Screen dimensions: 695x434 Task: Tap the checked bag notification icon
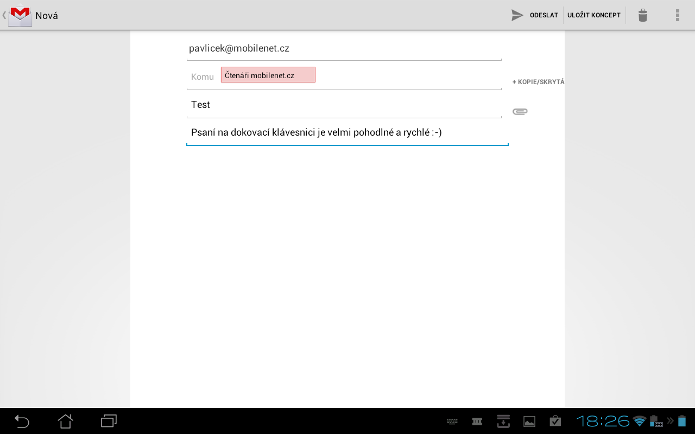tap(555, 421)
